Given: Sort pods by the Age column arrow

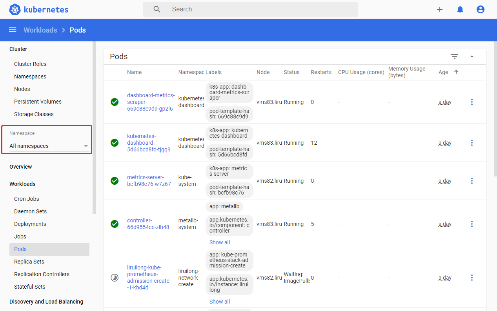Looking at the screenshot, I should click(456, 72).
